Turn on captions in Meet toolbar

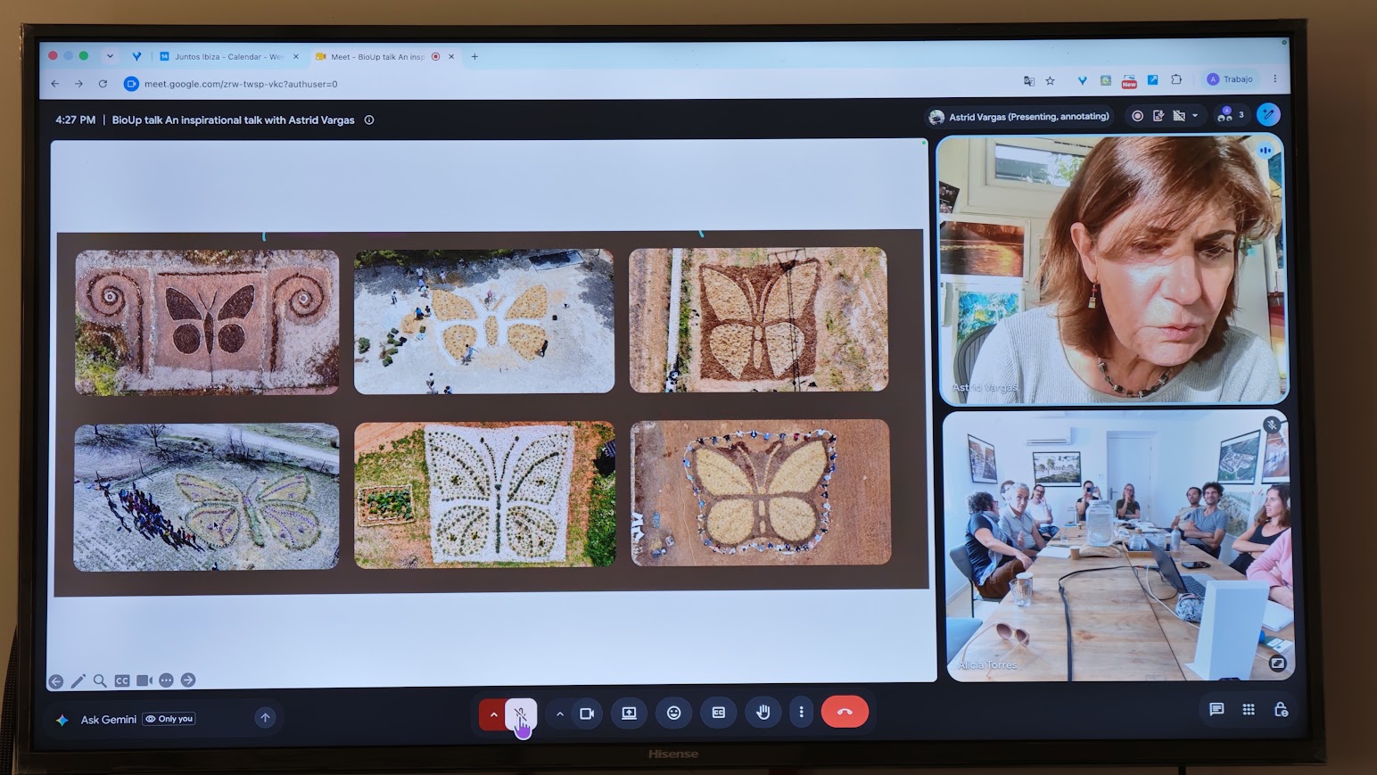(719, 712)
